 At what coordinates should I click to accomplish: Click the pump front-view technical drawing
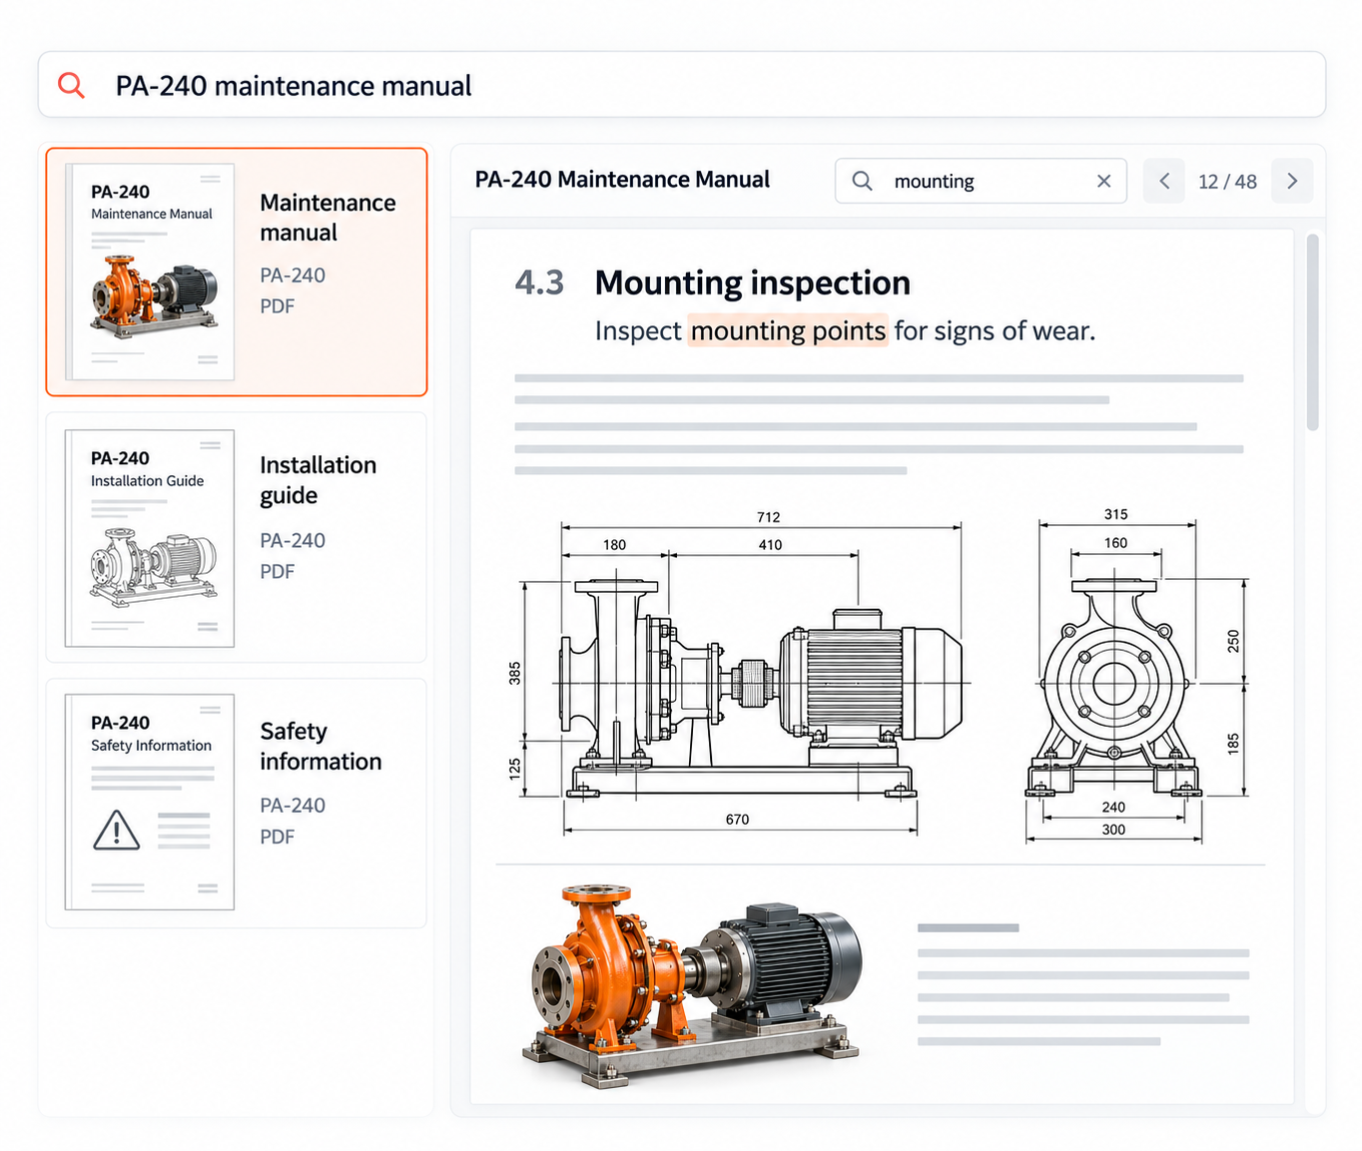(x=1136, y=676)
